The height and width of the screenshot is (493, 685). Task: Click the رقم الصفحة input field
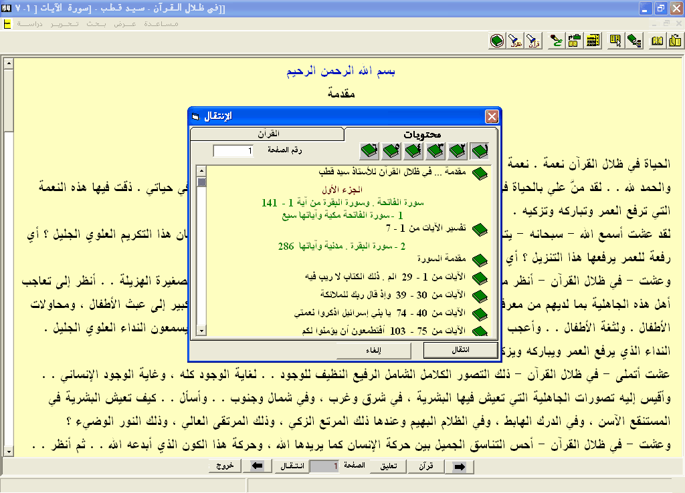coord(233,151)
